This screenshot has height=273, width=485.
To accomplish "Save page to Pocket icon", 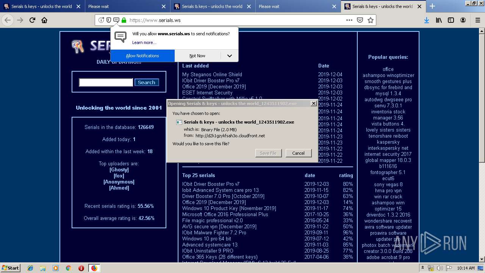I will [360, 20].
